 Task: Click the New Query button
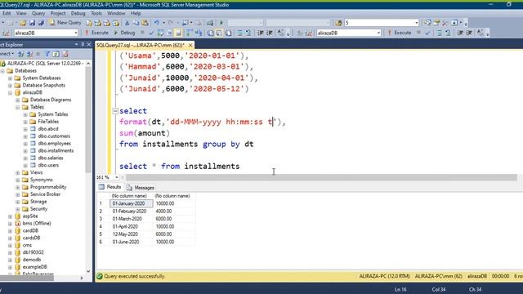coord(65,23)
